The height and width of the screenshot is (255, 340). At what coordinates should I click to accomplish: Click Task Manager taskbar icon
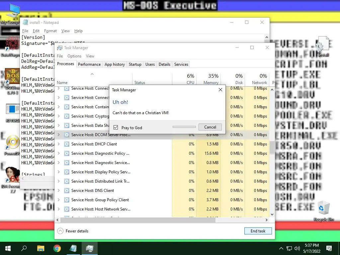coord(90,248)
